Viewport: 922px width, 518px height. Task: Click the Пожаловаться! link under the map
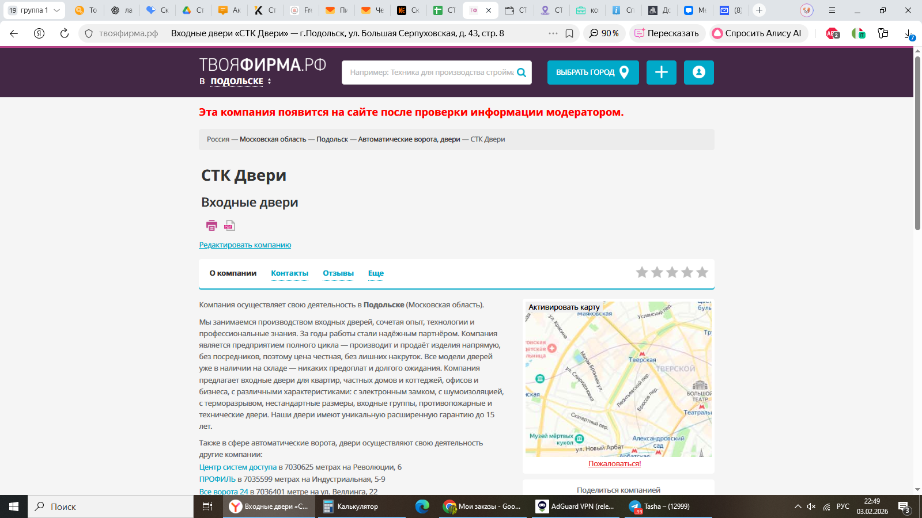point(614,464)
